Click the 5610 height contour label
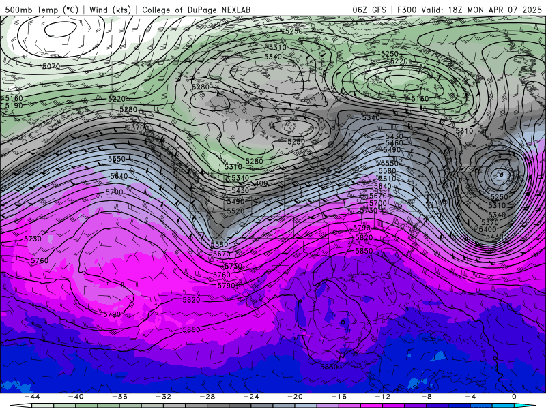 tap(387, 179)
